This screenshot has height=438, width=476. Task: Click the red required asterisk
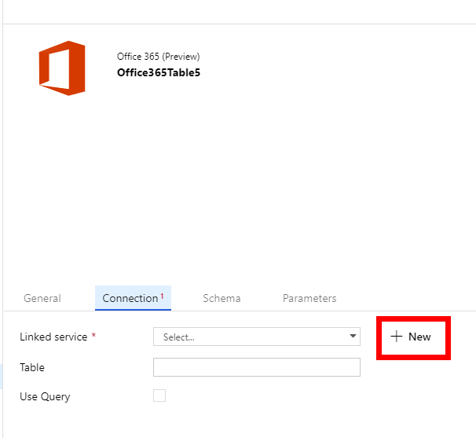[x=94, y=337]
